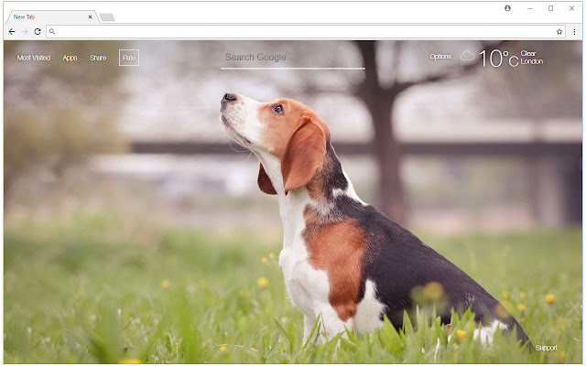Click the London location label
The image size is (586, 366).
pos(531,61)
